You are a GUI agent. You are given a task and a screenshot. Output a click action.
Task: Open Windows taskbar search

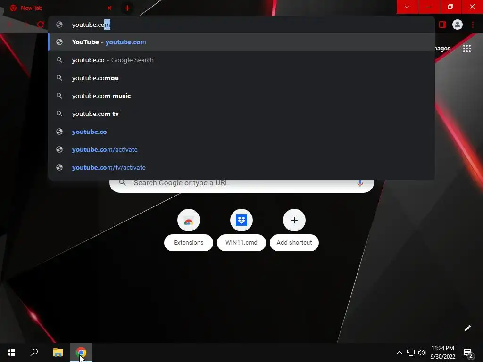34,353
